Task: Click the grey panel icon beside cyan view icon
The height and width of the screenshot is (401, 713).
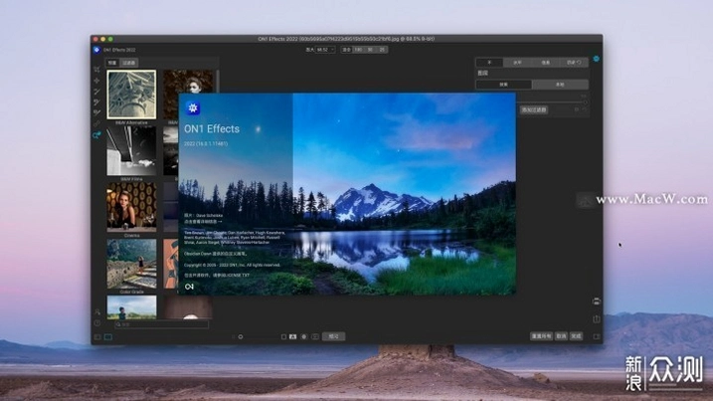Action: (x=97, y=337)
